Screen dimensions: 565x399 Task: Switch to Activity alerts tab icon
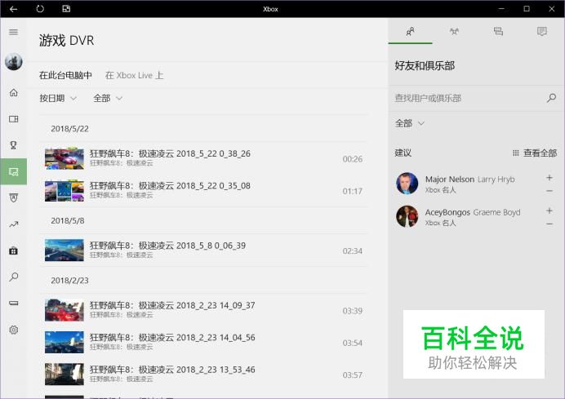[542, 31]
